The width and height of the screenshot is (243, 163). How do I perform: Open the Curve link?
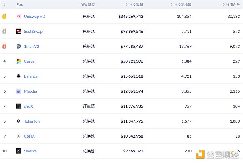(x=29, y=61)
